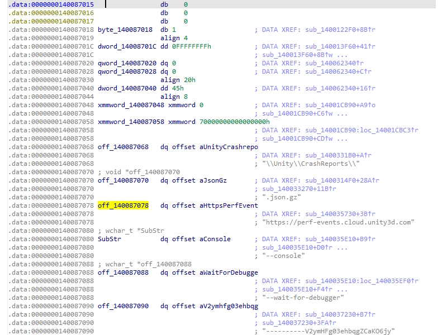Click value 0FFFFFFFFh
This screenshot has height=335, width=447.
click(x=192, y=46)
